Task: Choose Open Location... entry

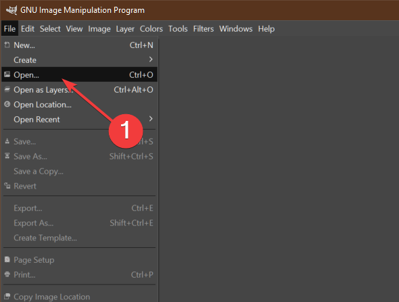Action: click(79, 105)
